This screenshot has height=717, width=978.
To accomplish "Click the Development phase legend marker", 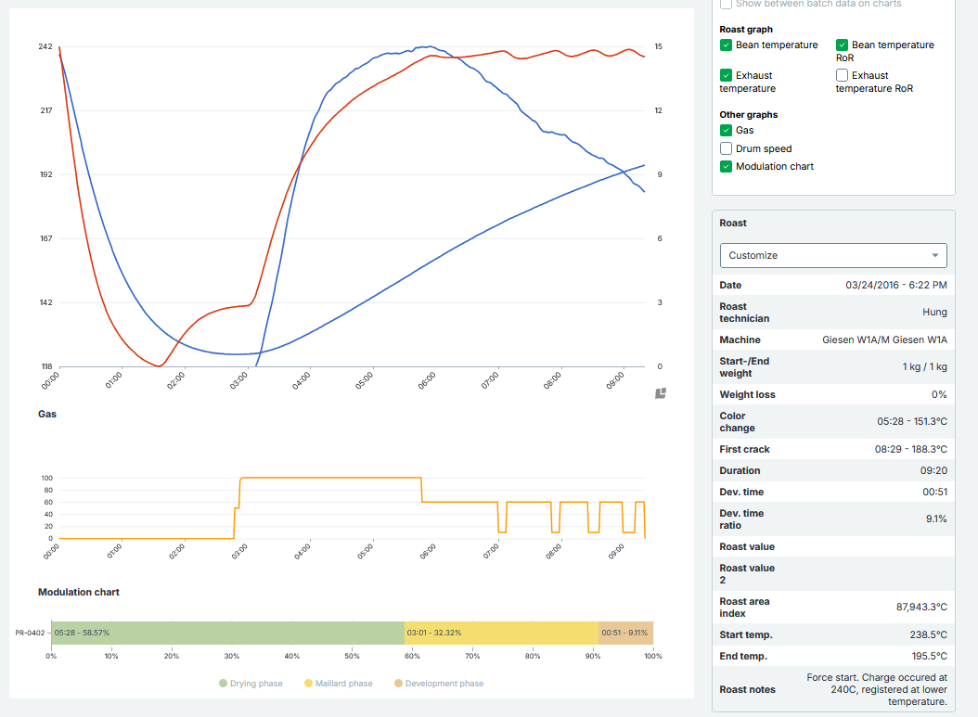I will [398, 684].
